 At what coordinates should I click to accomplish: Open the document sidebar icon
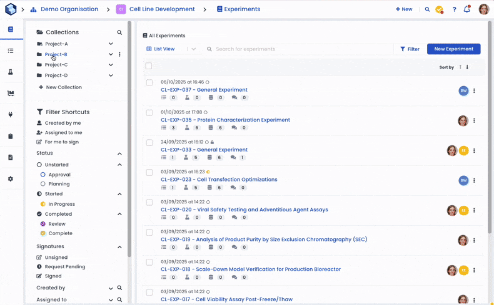click(x=11, y=157)
